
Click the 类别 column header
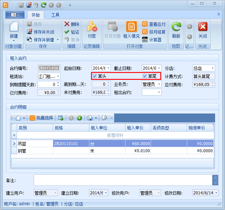point(35,128)
